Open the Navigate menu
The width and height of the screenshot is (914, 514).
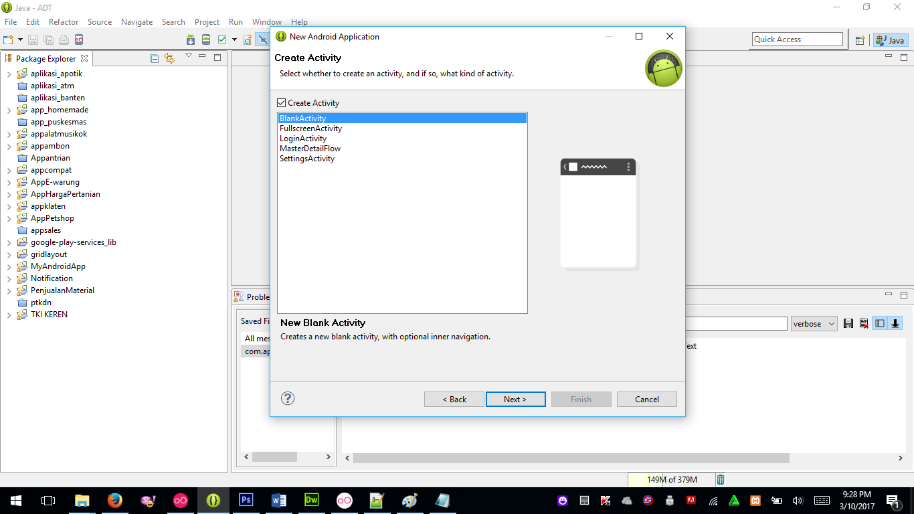pyautogui.click(x=137, y=22)
